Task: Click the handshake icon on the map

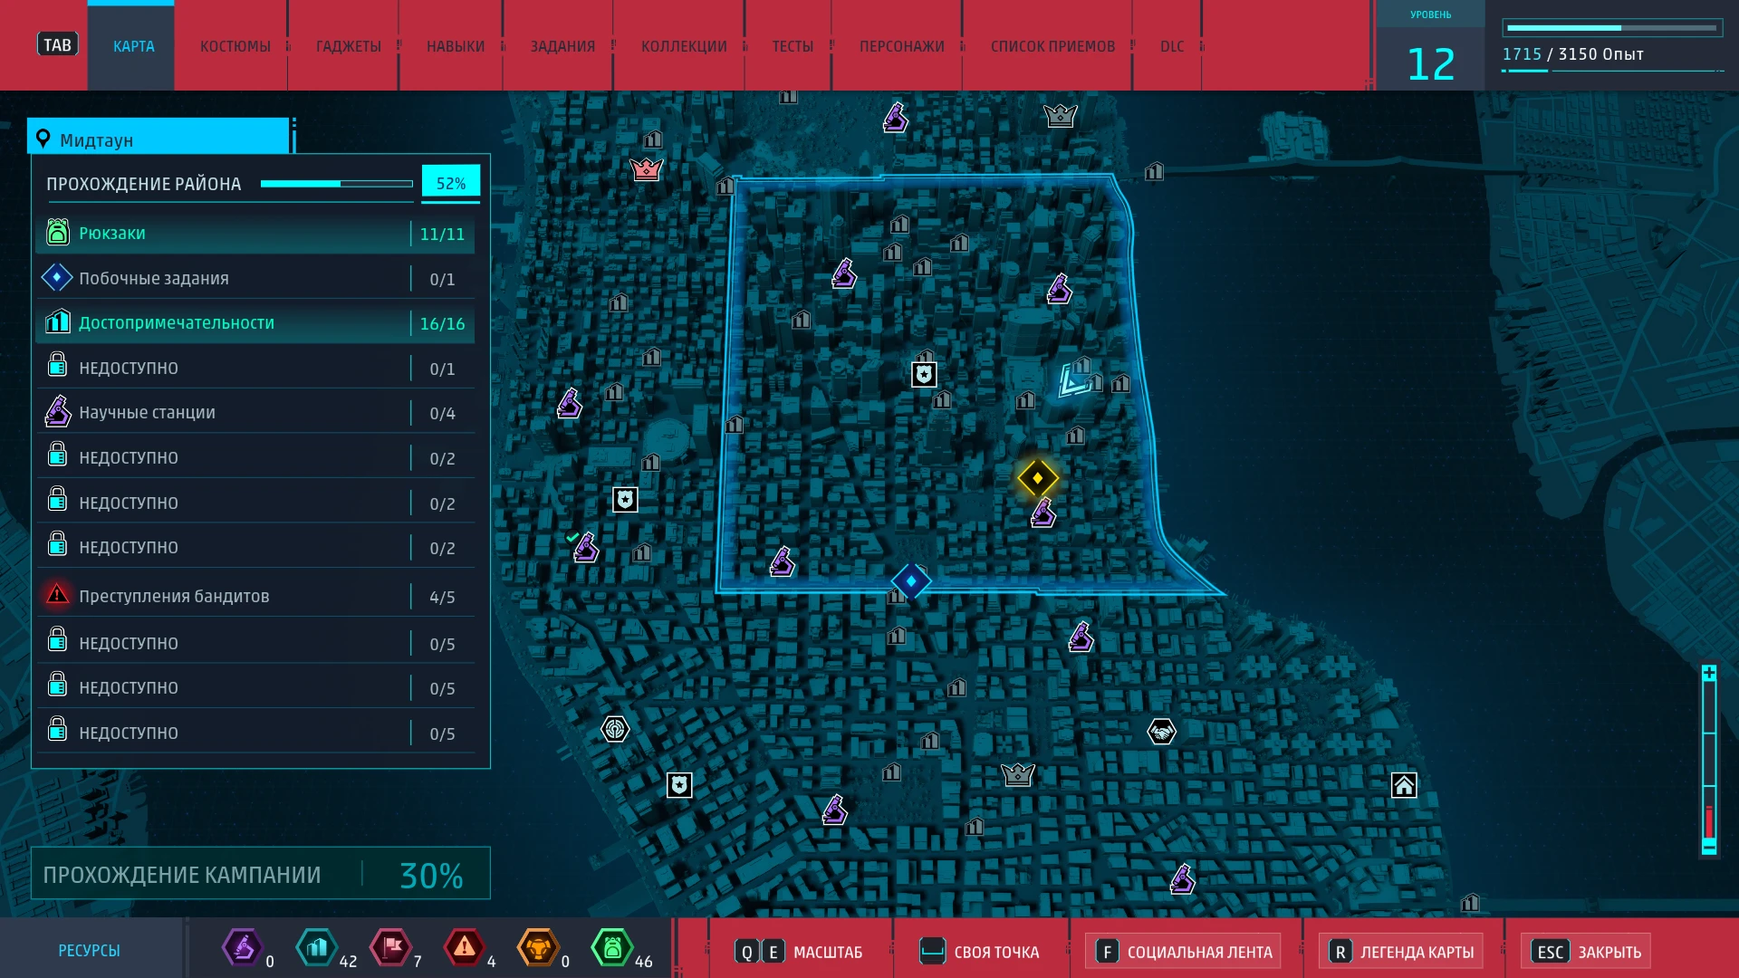Action: pos(1161,731)
